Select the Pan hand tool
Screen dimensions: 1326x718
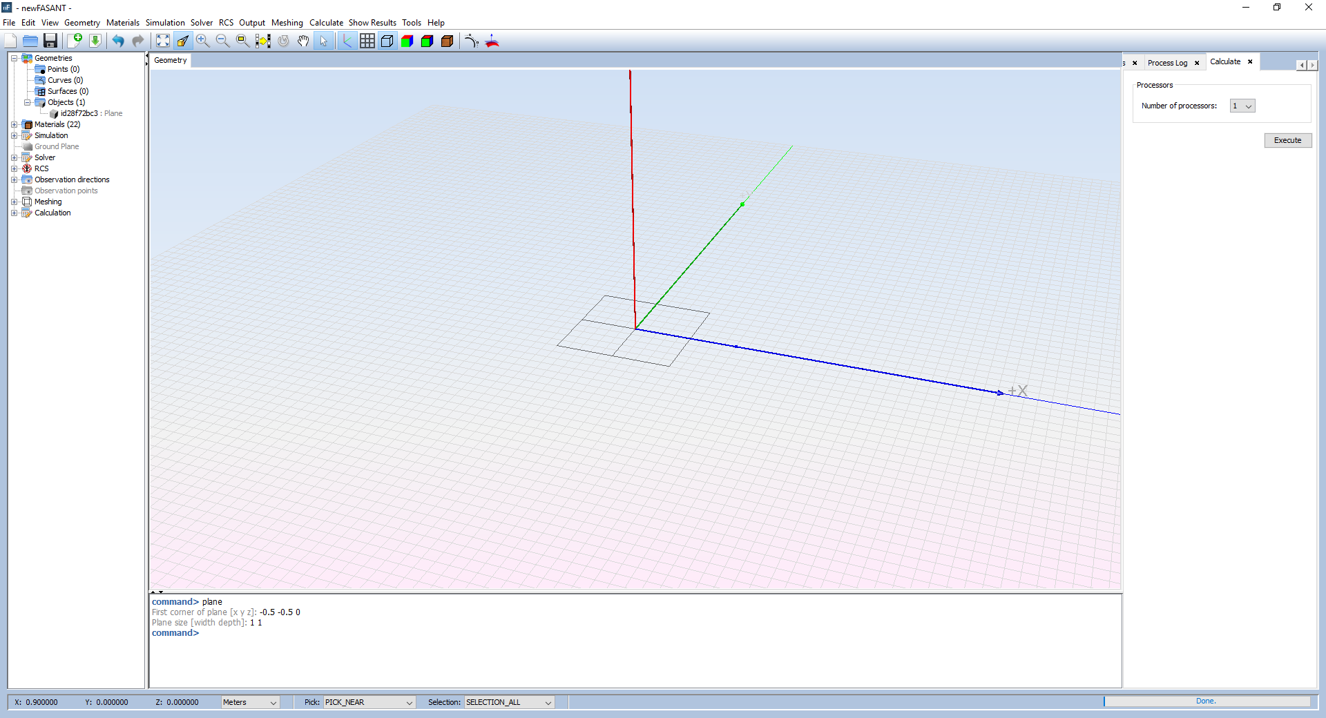coord(303,41)
